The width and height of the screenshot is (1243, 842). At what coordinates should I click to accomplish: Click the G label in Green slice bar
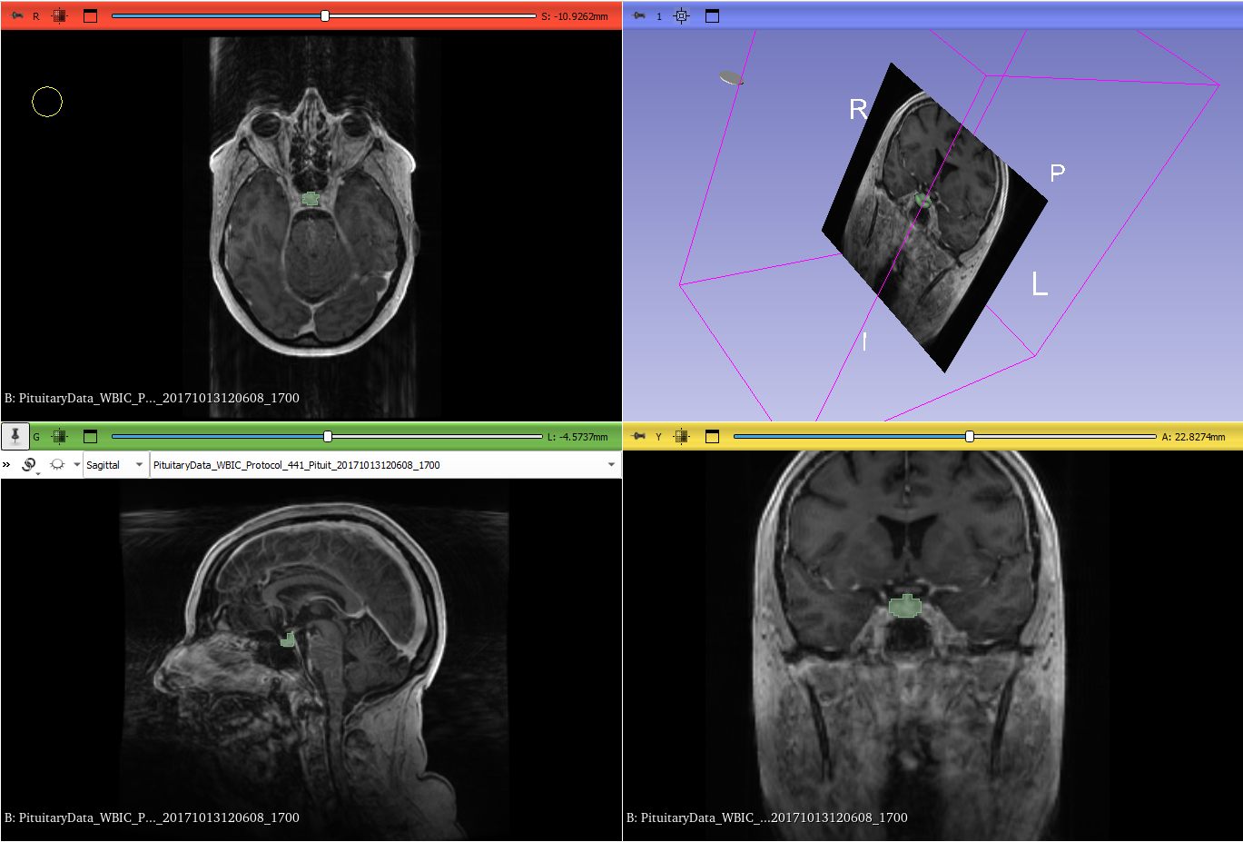pos(36,437)
